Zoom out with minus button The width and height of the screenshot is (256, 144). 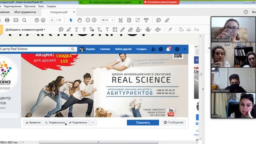pyautogui.click(x=88, y=20)
